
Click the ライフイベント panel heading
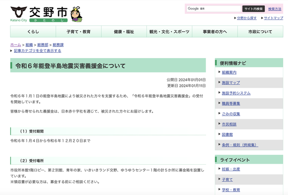pos(235,160)
